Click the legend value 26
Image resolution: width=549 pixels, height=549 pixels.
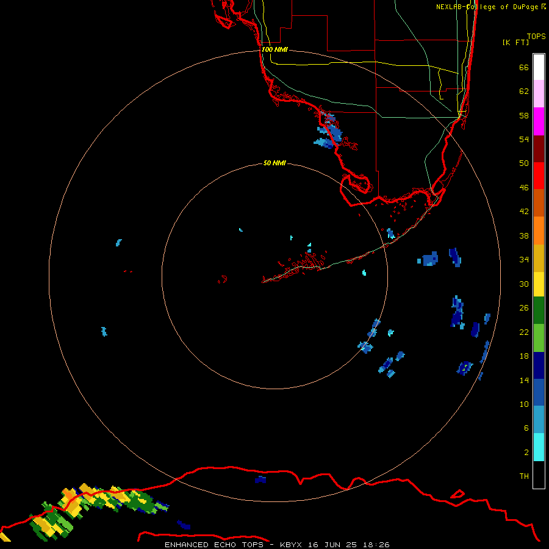[524, 308]
